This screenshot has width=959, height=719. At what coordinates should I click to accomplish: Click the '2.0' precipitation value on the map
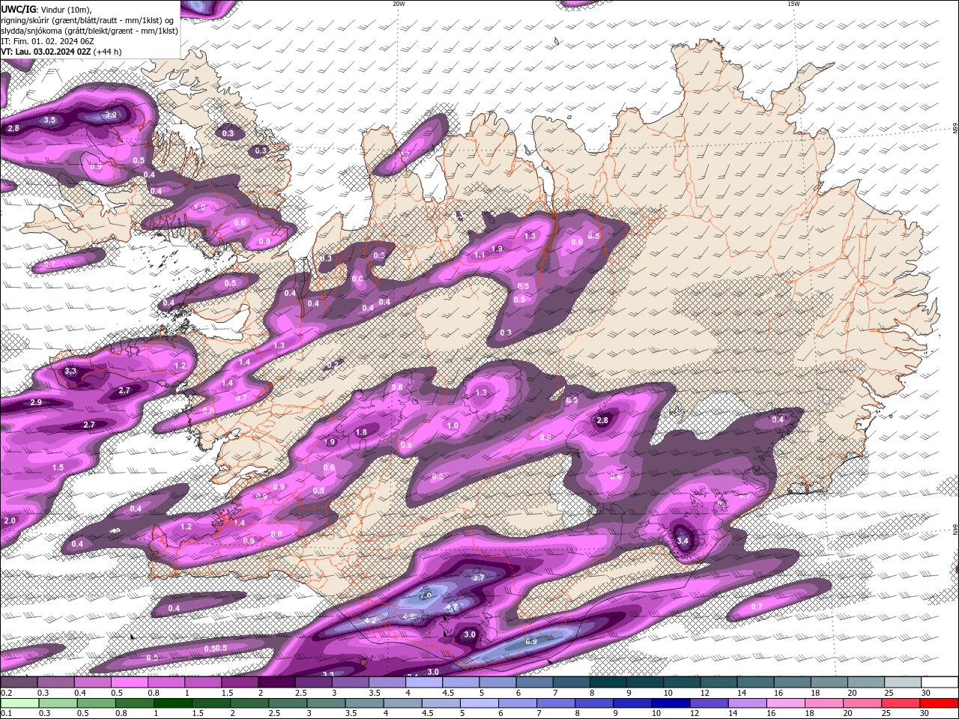(10, 521)
